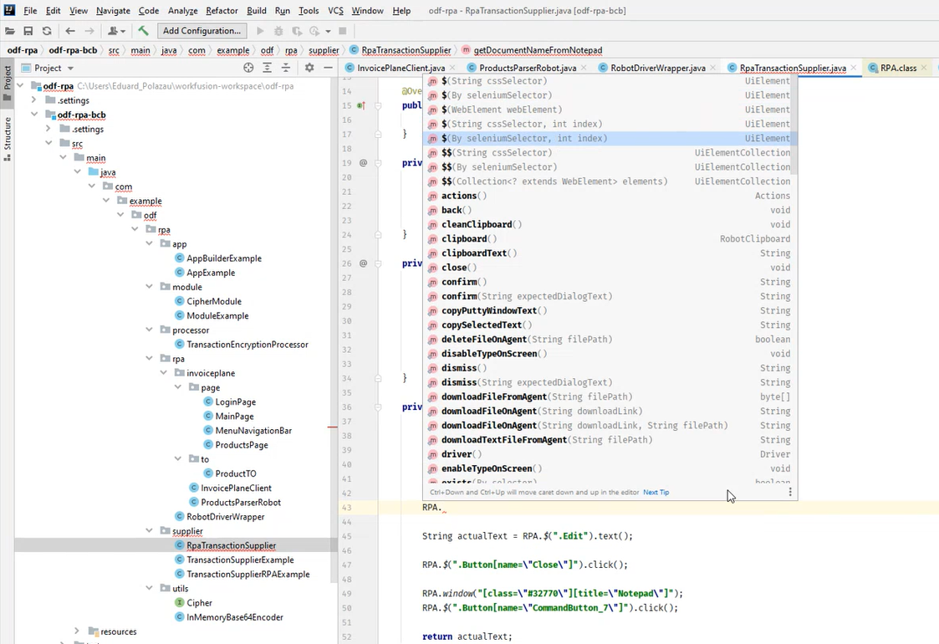Go forward with the right arrow icon
939x644 pixels.
(x=89, y=31)
